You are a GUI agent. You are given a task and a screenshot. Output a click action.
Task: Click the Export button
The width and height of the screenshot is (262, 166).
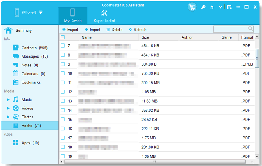pyautogui.click(x=70, y=30)
